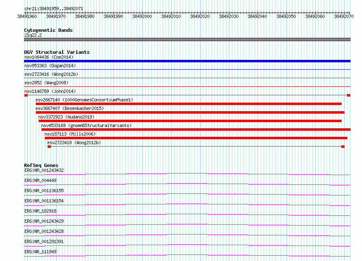The height and width of the screenshot is (261, 362).
Task: Open nsv187113 (Mills2006) label
Action: [70, 134]
